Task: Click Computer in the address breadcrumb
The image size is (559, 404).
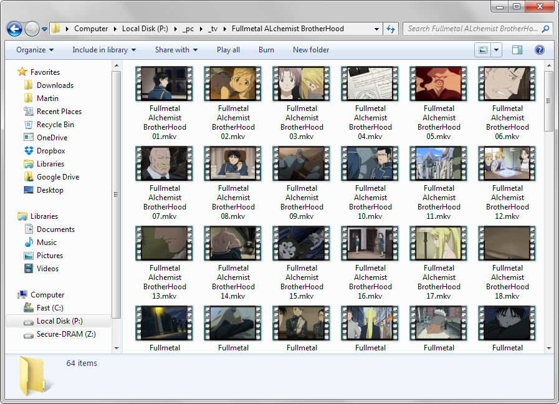Action: point(91,29)
